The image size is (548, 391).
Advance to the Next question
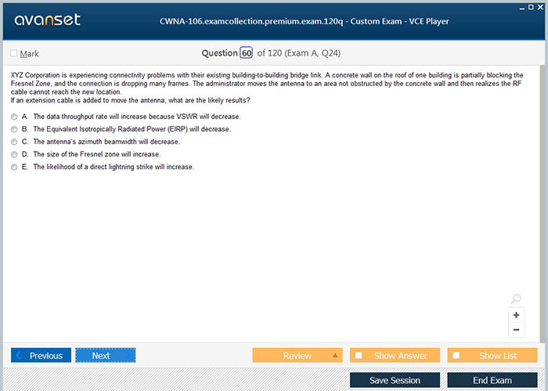[x=105, y=355]
